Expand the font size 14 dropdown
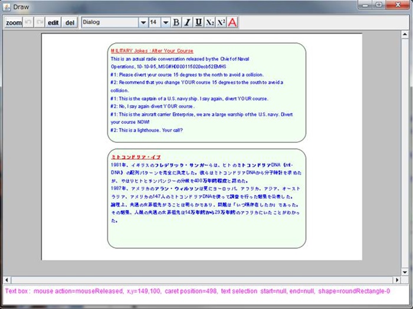 pos(166,22)
